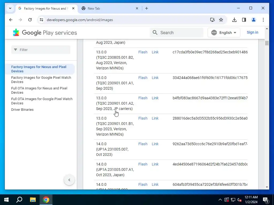This screenshot has height=205, width=274.
Task: Click Flash for TQ3C.230901.001.B1 Verizon build
Action: tap(143, 118)
